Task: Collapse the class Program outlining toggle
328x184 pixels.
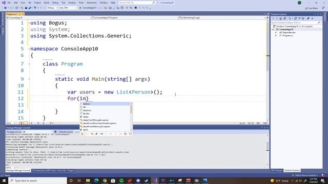Action: point(29,64)
